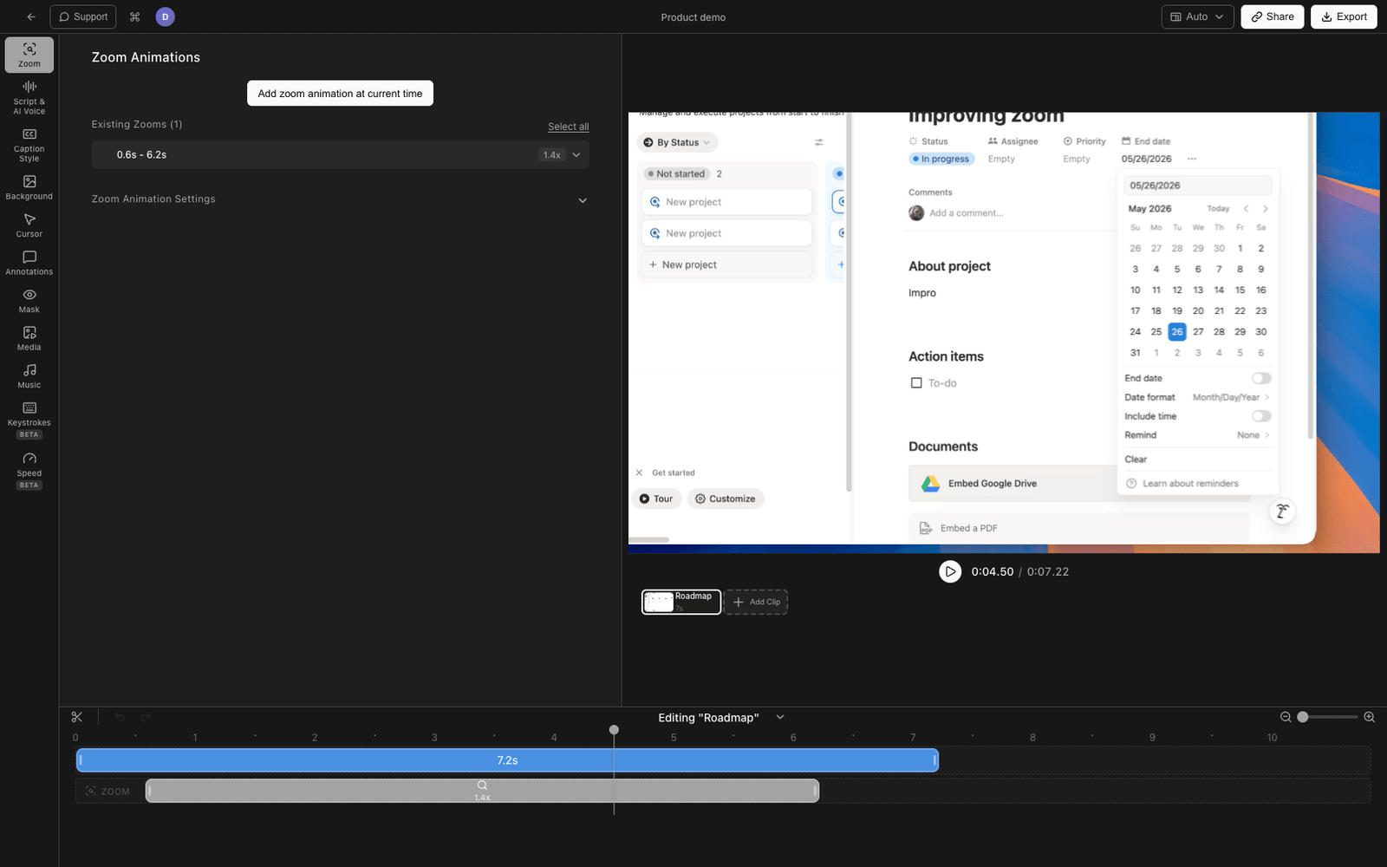Open the Auto layout dropdown
Screen dimensions: 1387x867
pos(1197,16)
